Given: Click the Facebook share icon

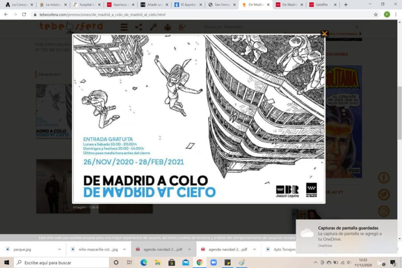Looking at the screenshot, I should (384, 178).
